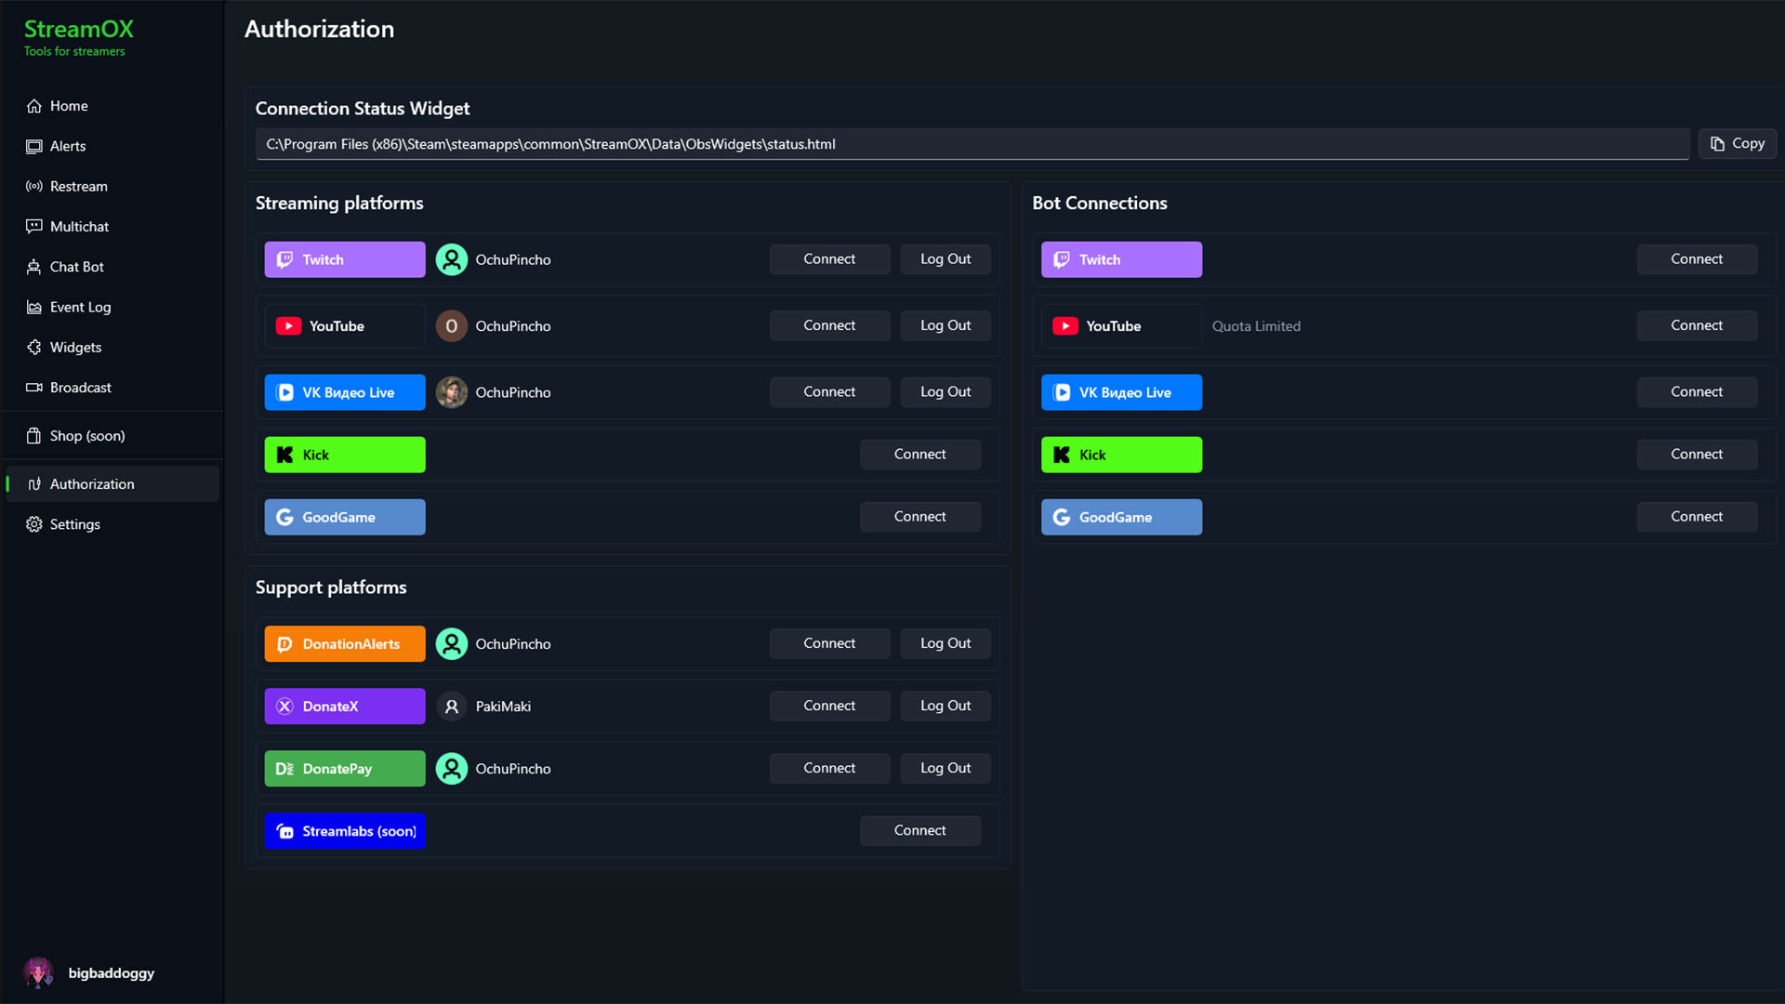Click the Broadcast camera icon
The image size is (1785, 1004).
click(34, 388)
